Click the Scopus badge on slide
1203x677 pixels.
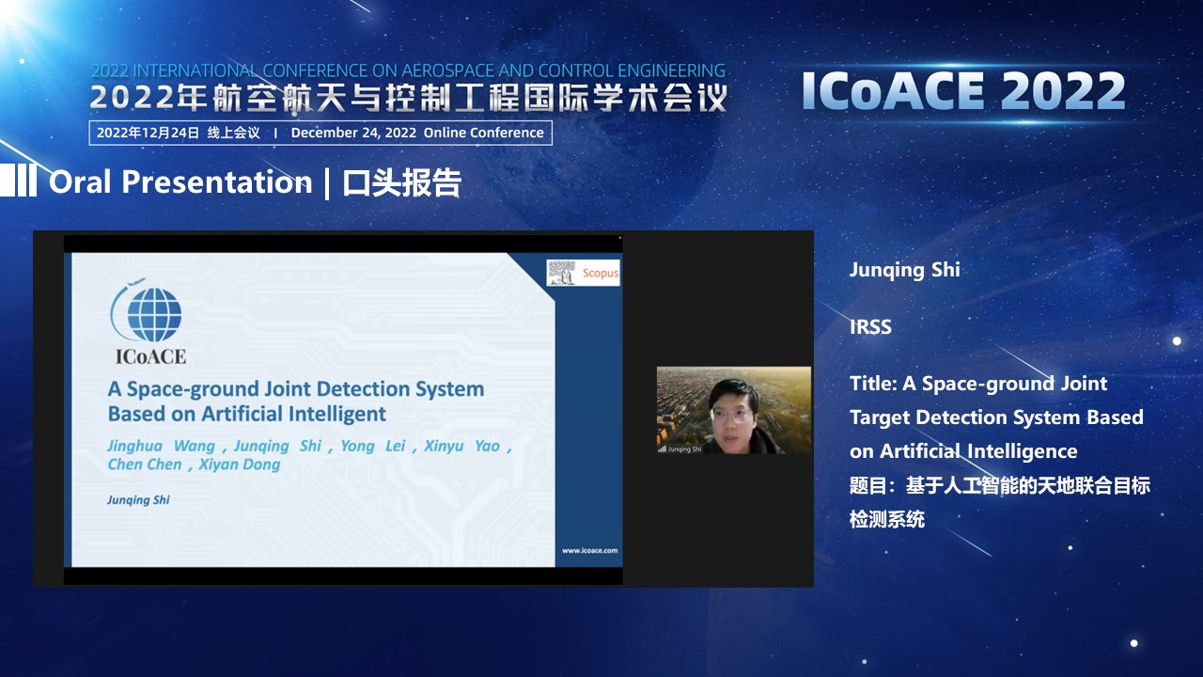[584, 273]
